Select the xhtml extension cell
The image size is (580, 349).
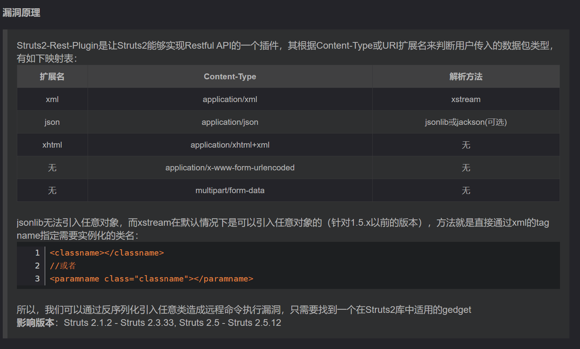52,145
